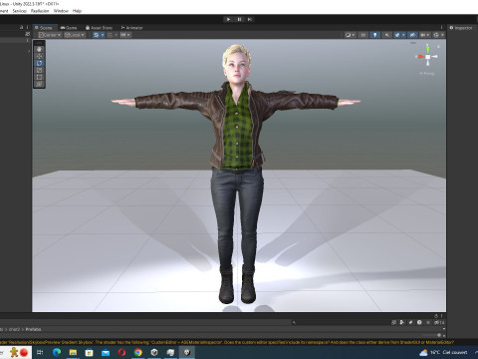Open the Animator tab
The image size is (478, 359).
(131, 28)
